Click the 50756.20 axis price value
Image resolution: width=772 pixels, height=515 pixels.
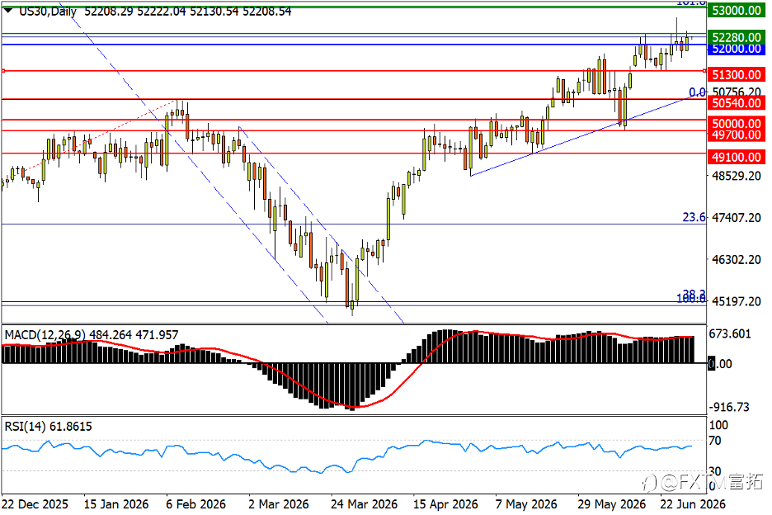[737, 92]
